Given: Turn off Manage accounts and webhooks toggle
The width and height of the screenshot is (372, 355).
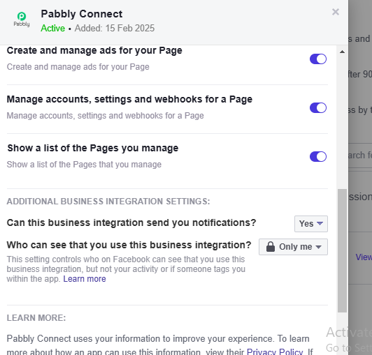Looking at the screenshot, I should click(x=318, y=107).
